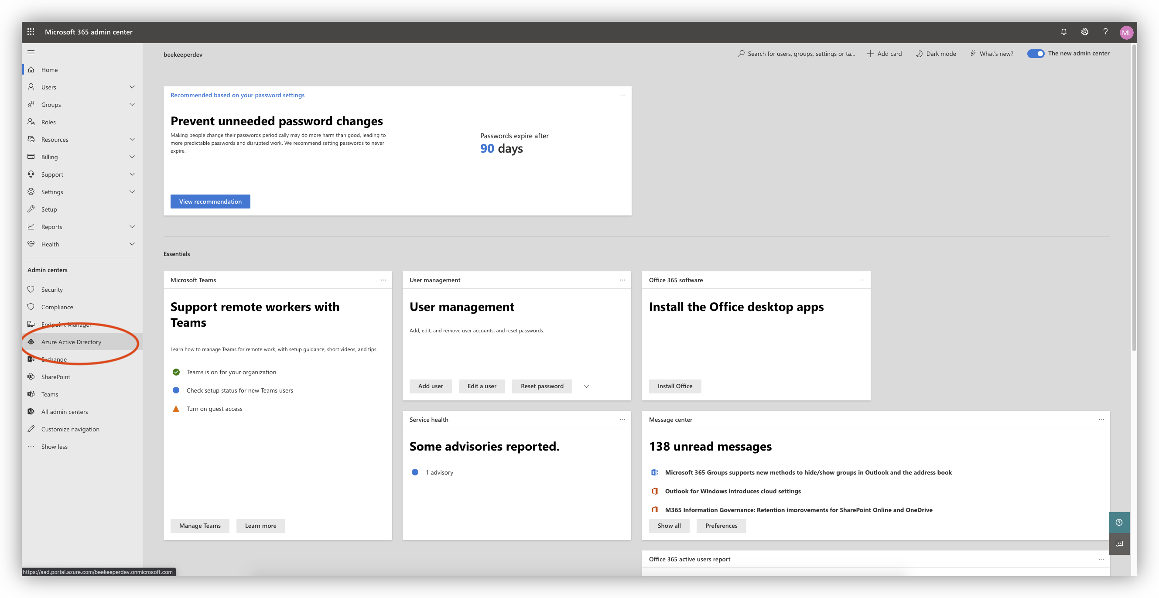Open Roles in the navigation
Image resolution: width=1159 pixels, height=598 pixels.
coord(82,122)
